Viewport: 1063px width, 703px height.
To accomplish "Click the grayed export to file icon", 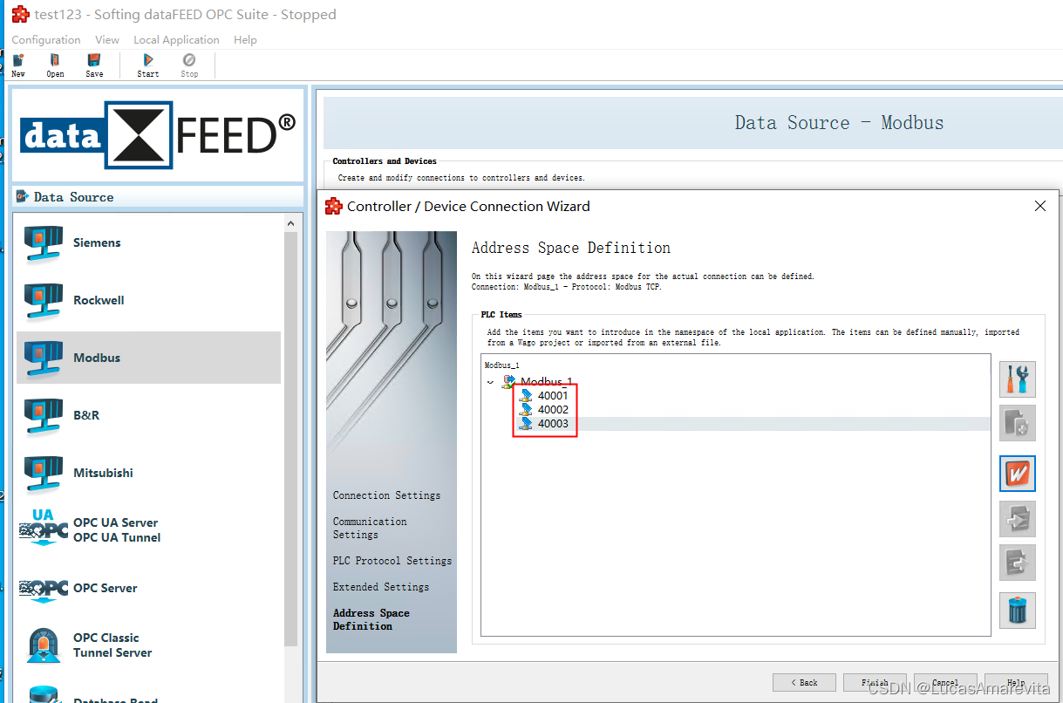I will [1017, 563].
